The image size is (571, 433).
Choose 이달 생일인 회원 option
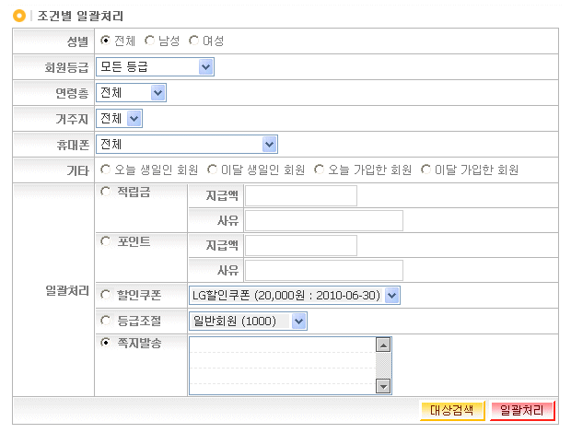click(x=213, y=170)
